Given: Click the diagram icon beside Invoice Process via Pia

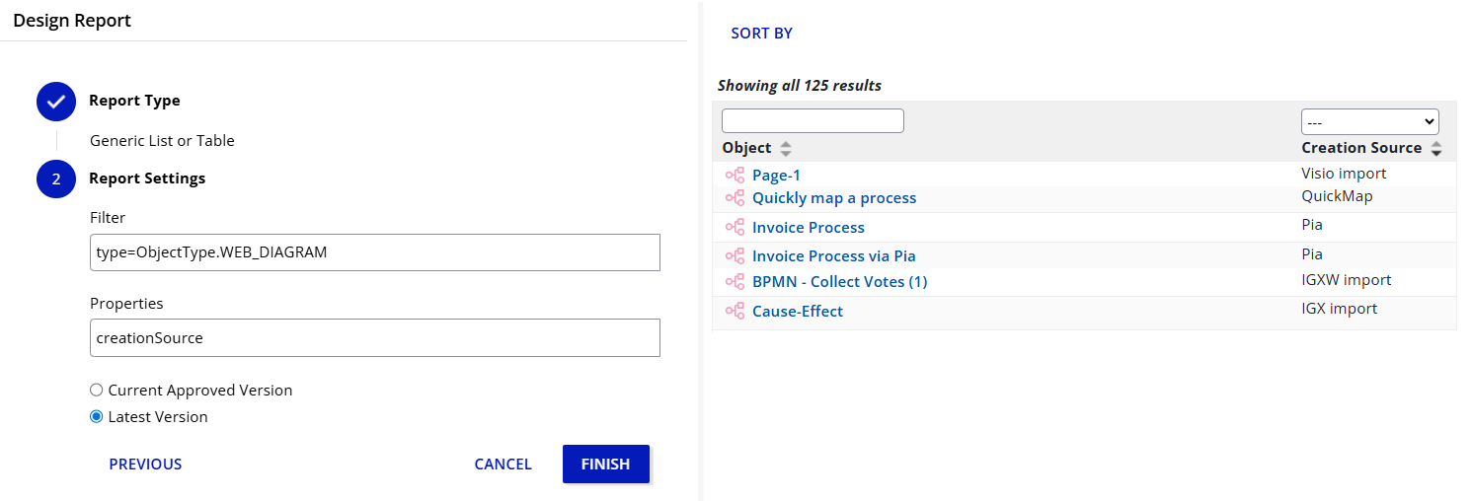Looking at the screenshot, I should (x=735, y=256).
